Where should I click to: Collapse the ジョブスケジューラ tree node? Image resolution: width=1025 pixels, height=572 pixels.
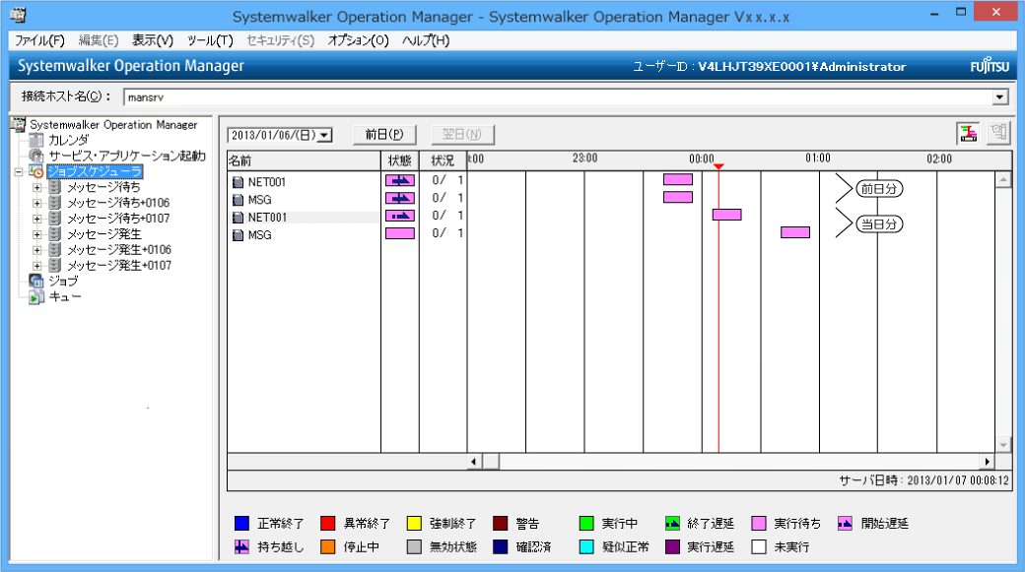(x=20, y=171)
